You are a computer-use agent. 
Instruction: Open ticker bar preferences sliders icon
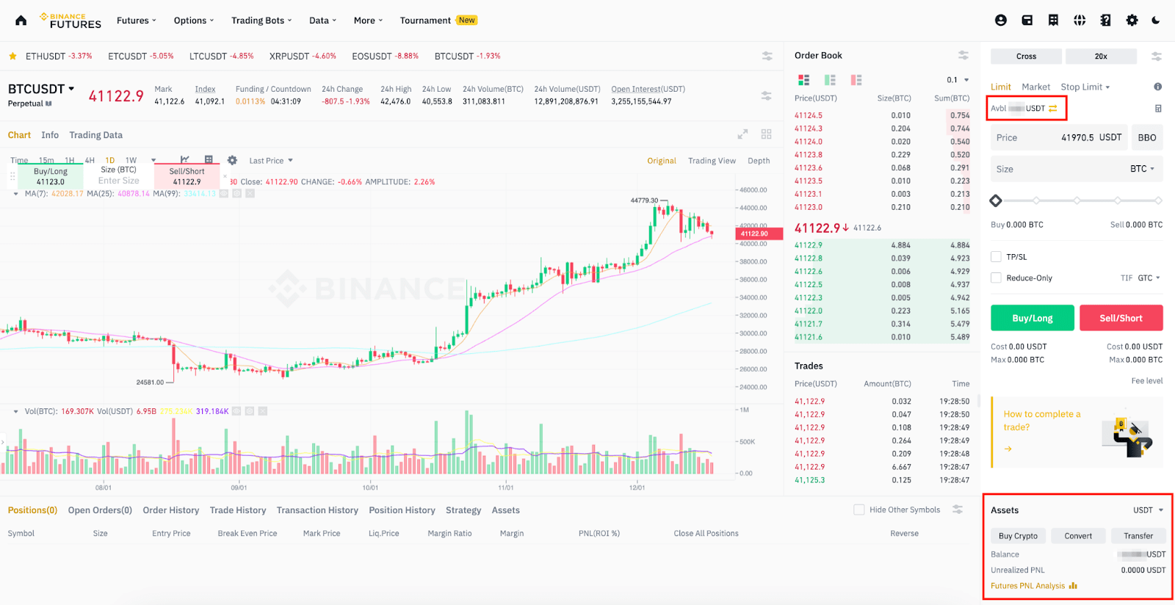767,56
